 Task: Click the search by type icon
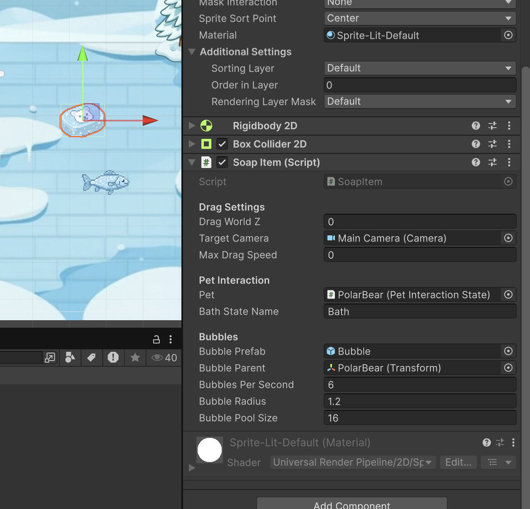70,357
